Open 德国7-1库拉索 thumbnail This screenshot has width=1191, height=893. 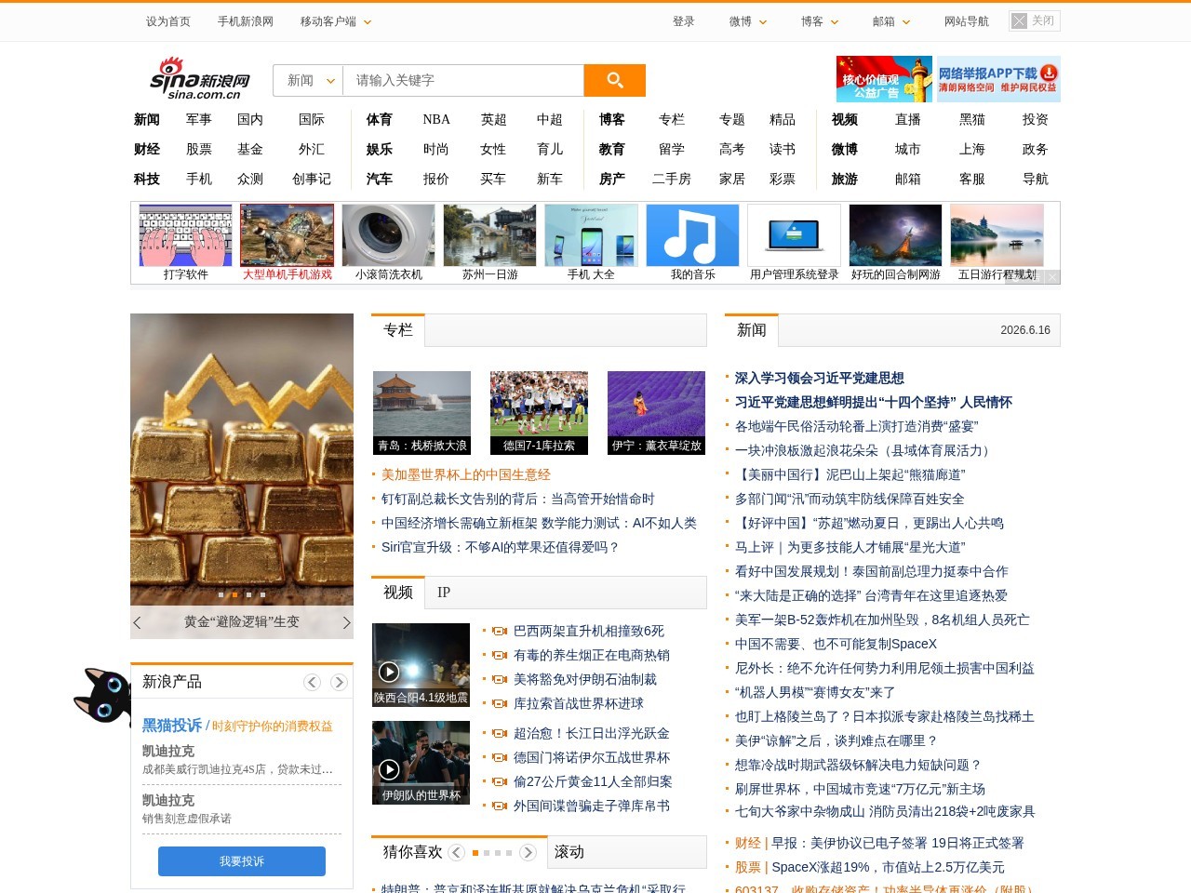pyautogui.click(x=539, y=413)
